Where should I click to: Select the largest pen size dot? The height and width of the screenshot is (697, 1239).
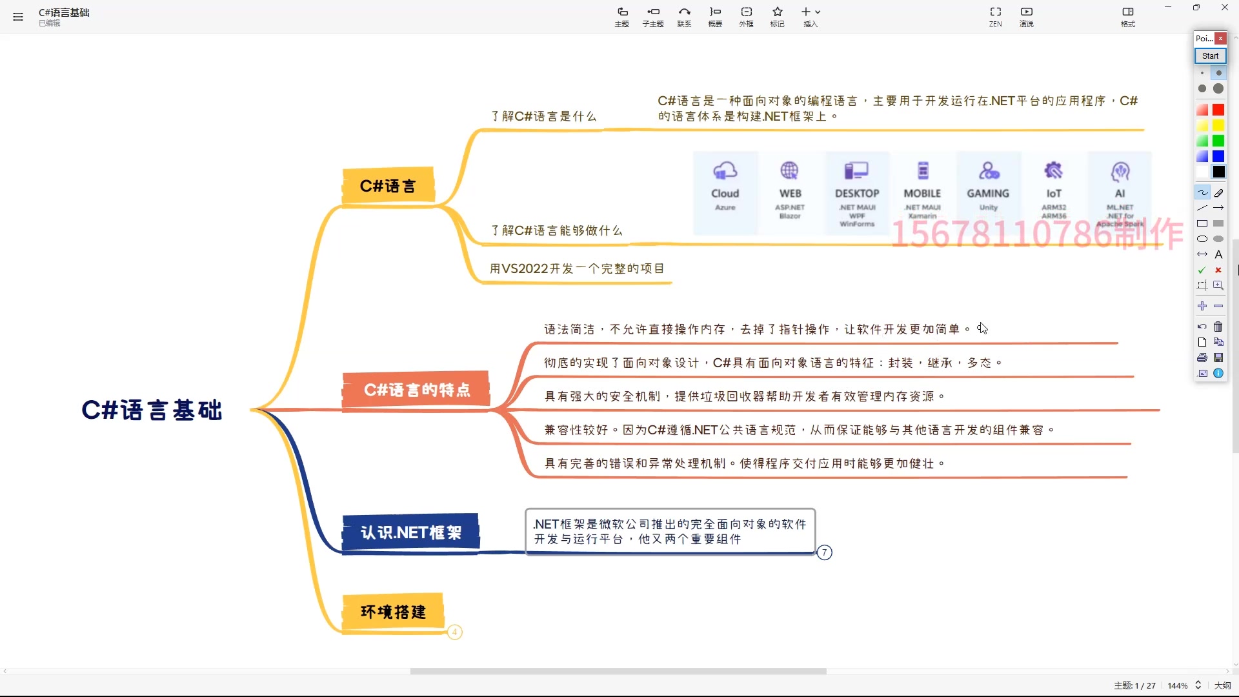coord(1218,89)
